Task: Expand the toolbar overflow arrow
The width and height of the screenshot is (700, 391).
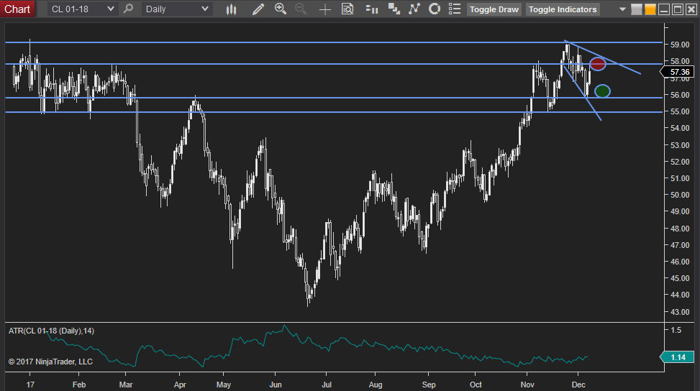Action: pos(622,9)
